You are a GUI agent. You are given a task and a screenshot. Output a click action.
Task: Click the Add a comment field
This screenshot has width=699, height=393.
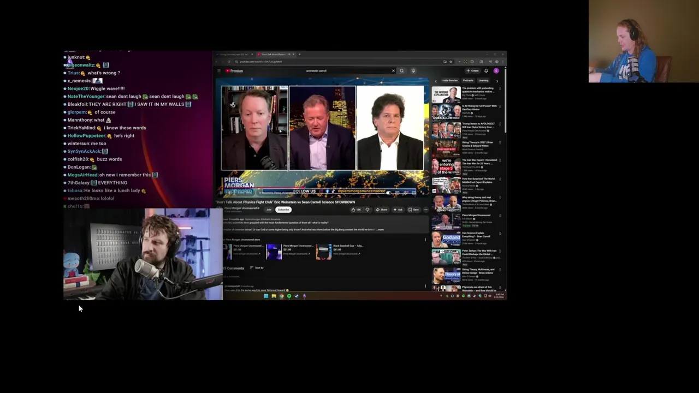(322, 276)
